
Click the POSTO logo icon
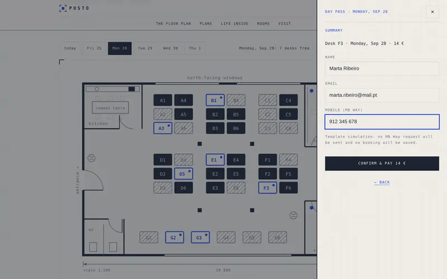(63, 8)
